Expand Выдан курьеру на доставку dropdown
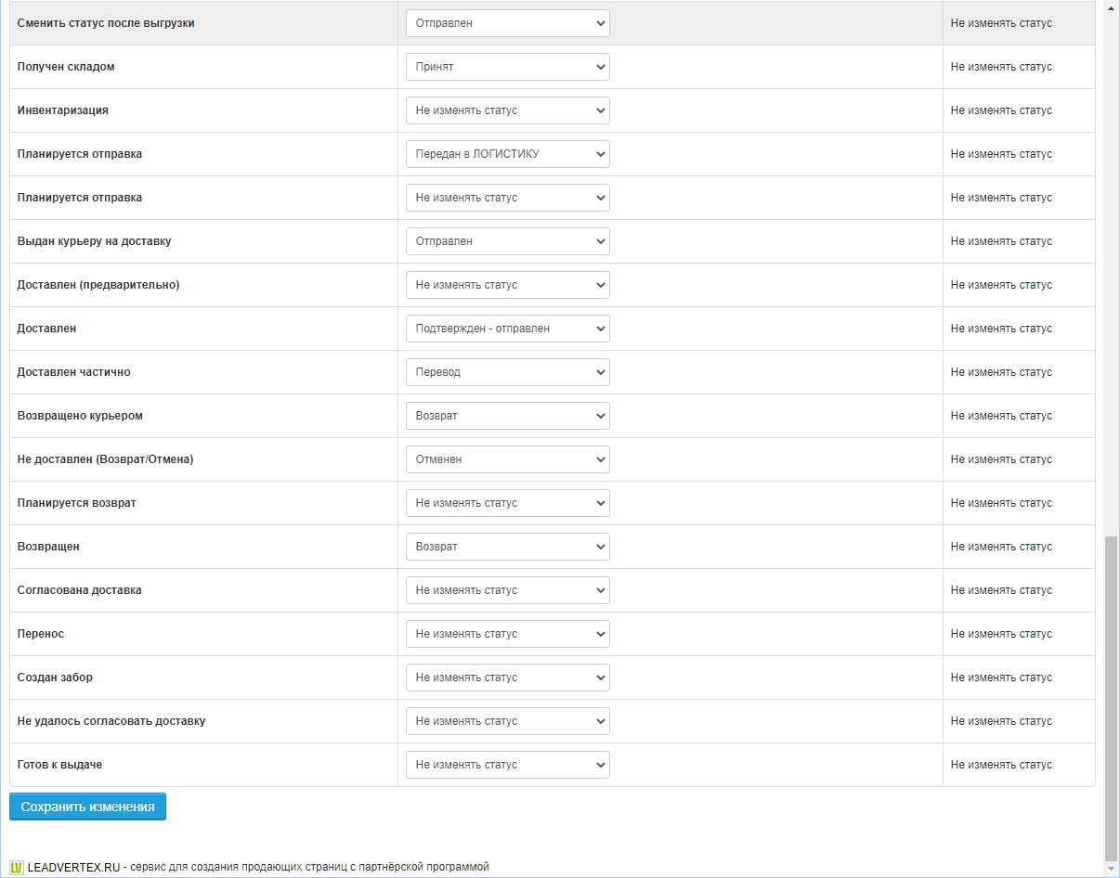This screenshot has width=1120, height=878. (x=508, y=241)
